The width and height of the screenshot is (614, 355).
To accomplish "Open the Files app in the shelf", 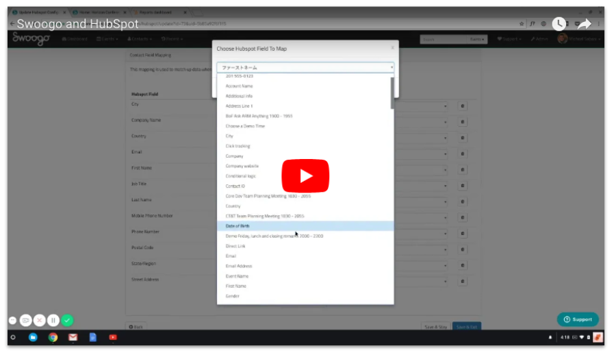I will pyautogui.click(x=32, y=337).
